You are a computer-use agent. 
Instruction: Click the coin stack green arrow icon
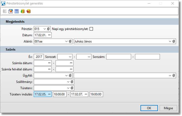(x=23, y=11)
